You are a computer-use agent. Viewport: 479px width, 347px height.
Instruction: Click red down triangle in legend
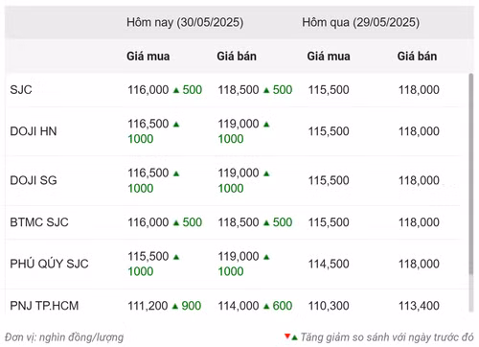pyautogui.click(x=287, y=335)
